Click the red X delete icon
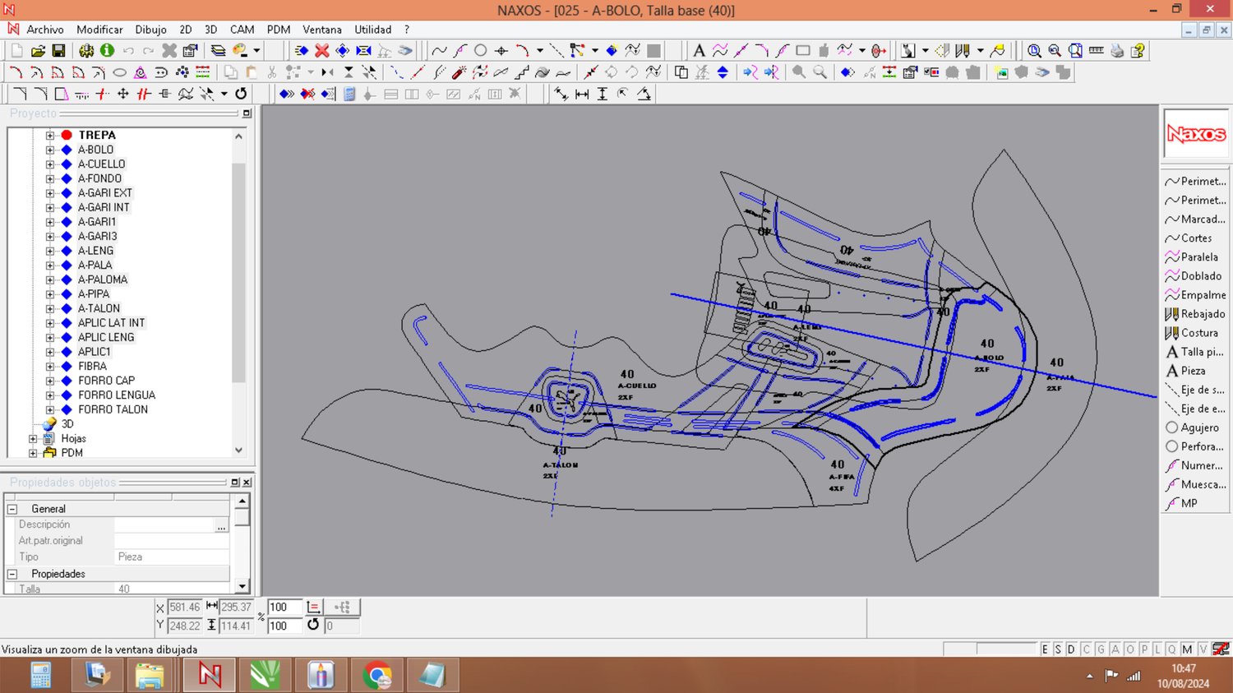Image resolution: width=1233 pixels, height=693 pixels. [x=322, y=51]
